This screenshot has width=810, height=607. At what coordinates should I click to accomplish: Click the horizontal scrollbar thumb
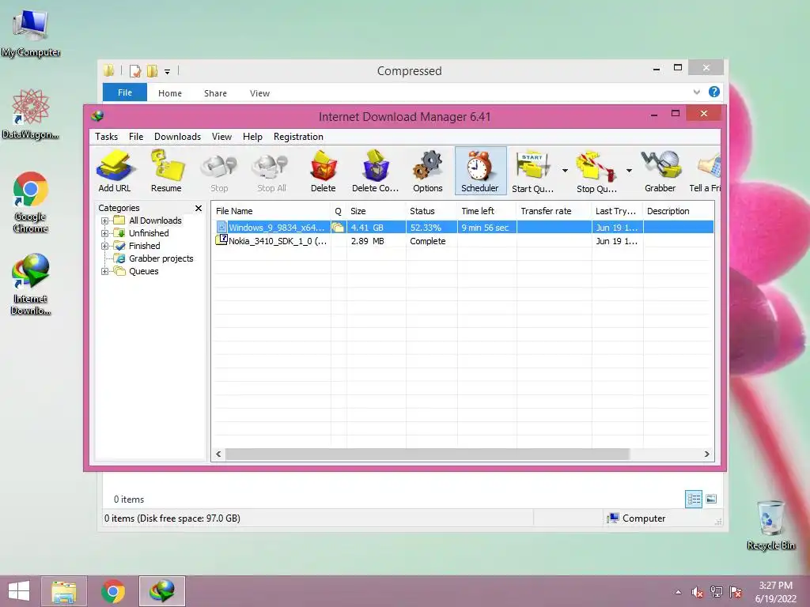point(427,454)
